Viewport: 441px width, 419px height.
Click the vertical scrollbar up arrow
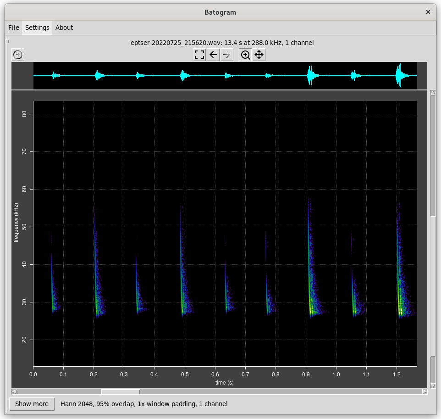click(x=433, y=93)
